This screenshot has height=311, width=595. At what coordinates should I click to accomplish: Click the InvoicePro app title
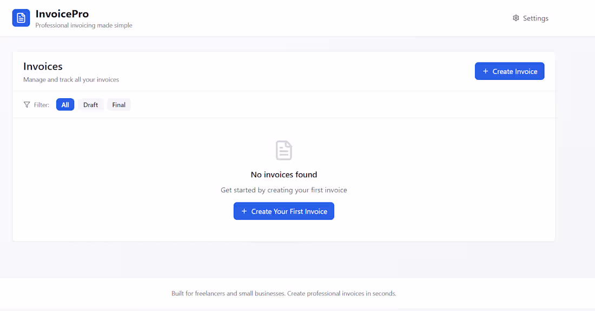[x=62, y=13]
